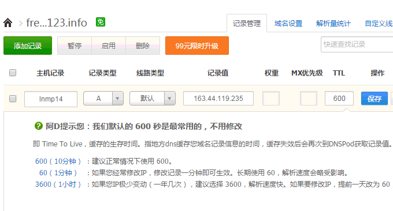The height and width of the screenshot is (211, 393).
Task: Click the 主机记录 column header
Action: coord(50,73)
